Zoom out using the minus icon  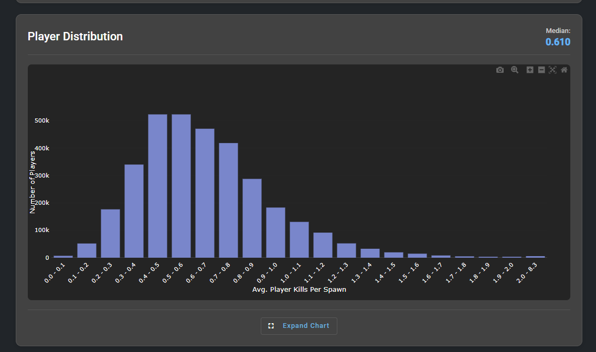click(x=541, y=70)
